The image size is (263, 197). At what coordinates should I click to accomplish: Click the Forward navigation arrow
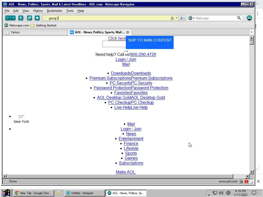(13, 18)
